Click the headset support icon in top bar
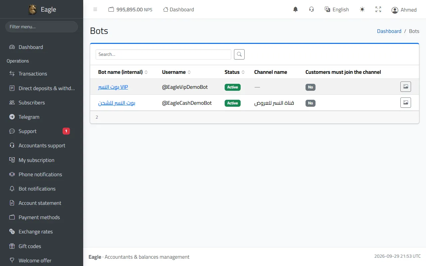 pos(312,10)
